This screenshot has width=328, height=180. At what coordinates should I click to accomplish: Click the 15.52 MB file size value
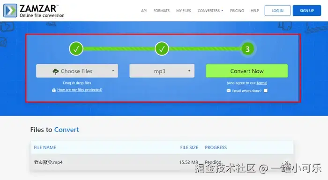pos(188,162)
